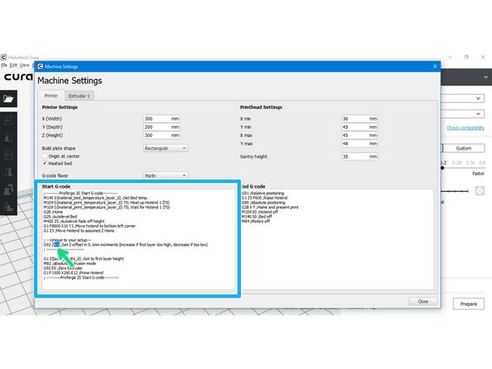492x369 pixels.
Task: Select the Mirror tool in Cura sidebar
Action: point(8,172)
